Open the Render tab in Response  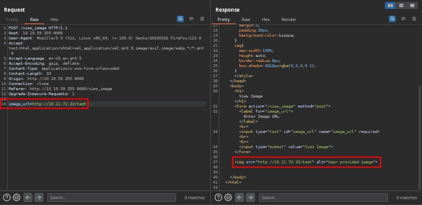(289, 19)
